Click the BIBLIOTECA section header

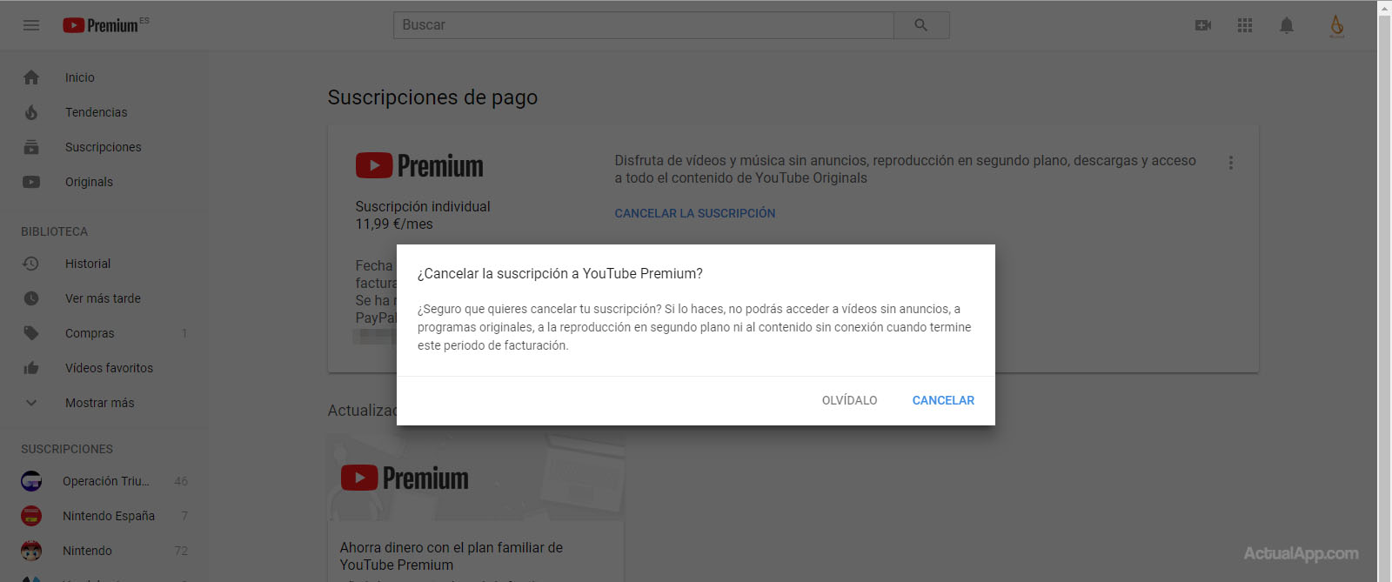pos(54,231)
